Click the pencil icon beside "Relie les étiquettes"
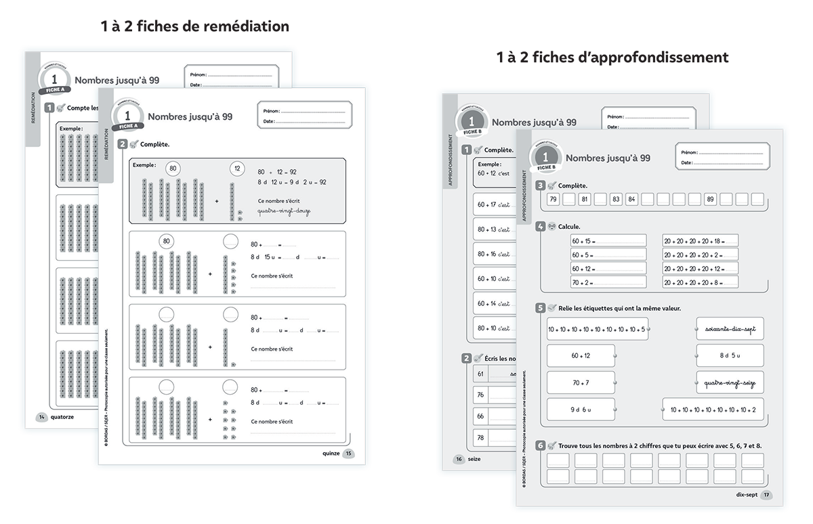The height and width of the screenshot is (524, 813). point(552,308)
